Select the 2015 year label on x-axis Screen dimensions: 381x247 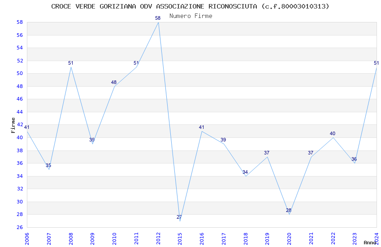180,238
